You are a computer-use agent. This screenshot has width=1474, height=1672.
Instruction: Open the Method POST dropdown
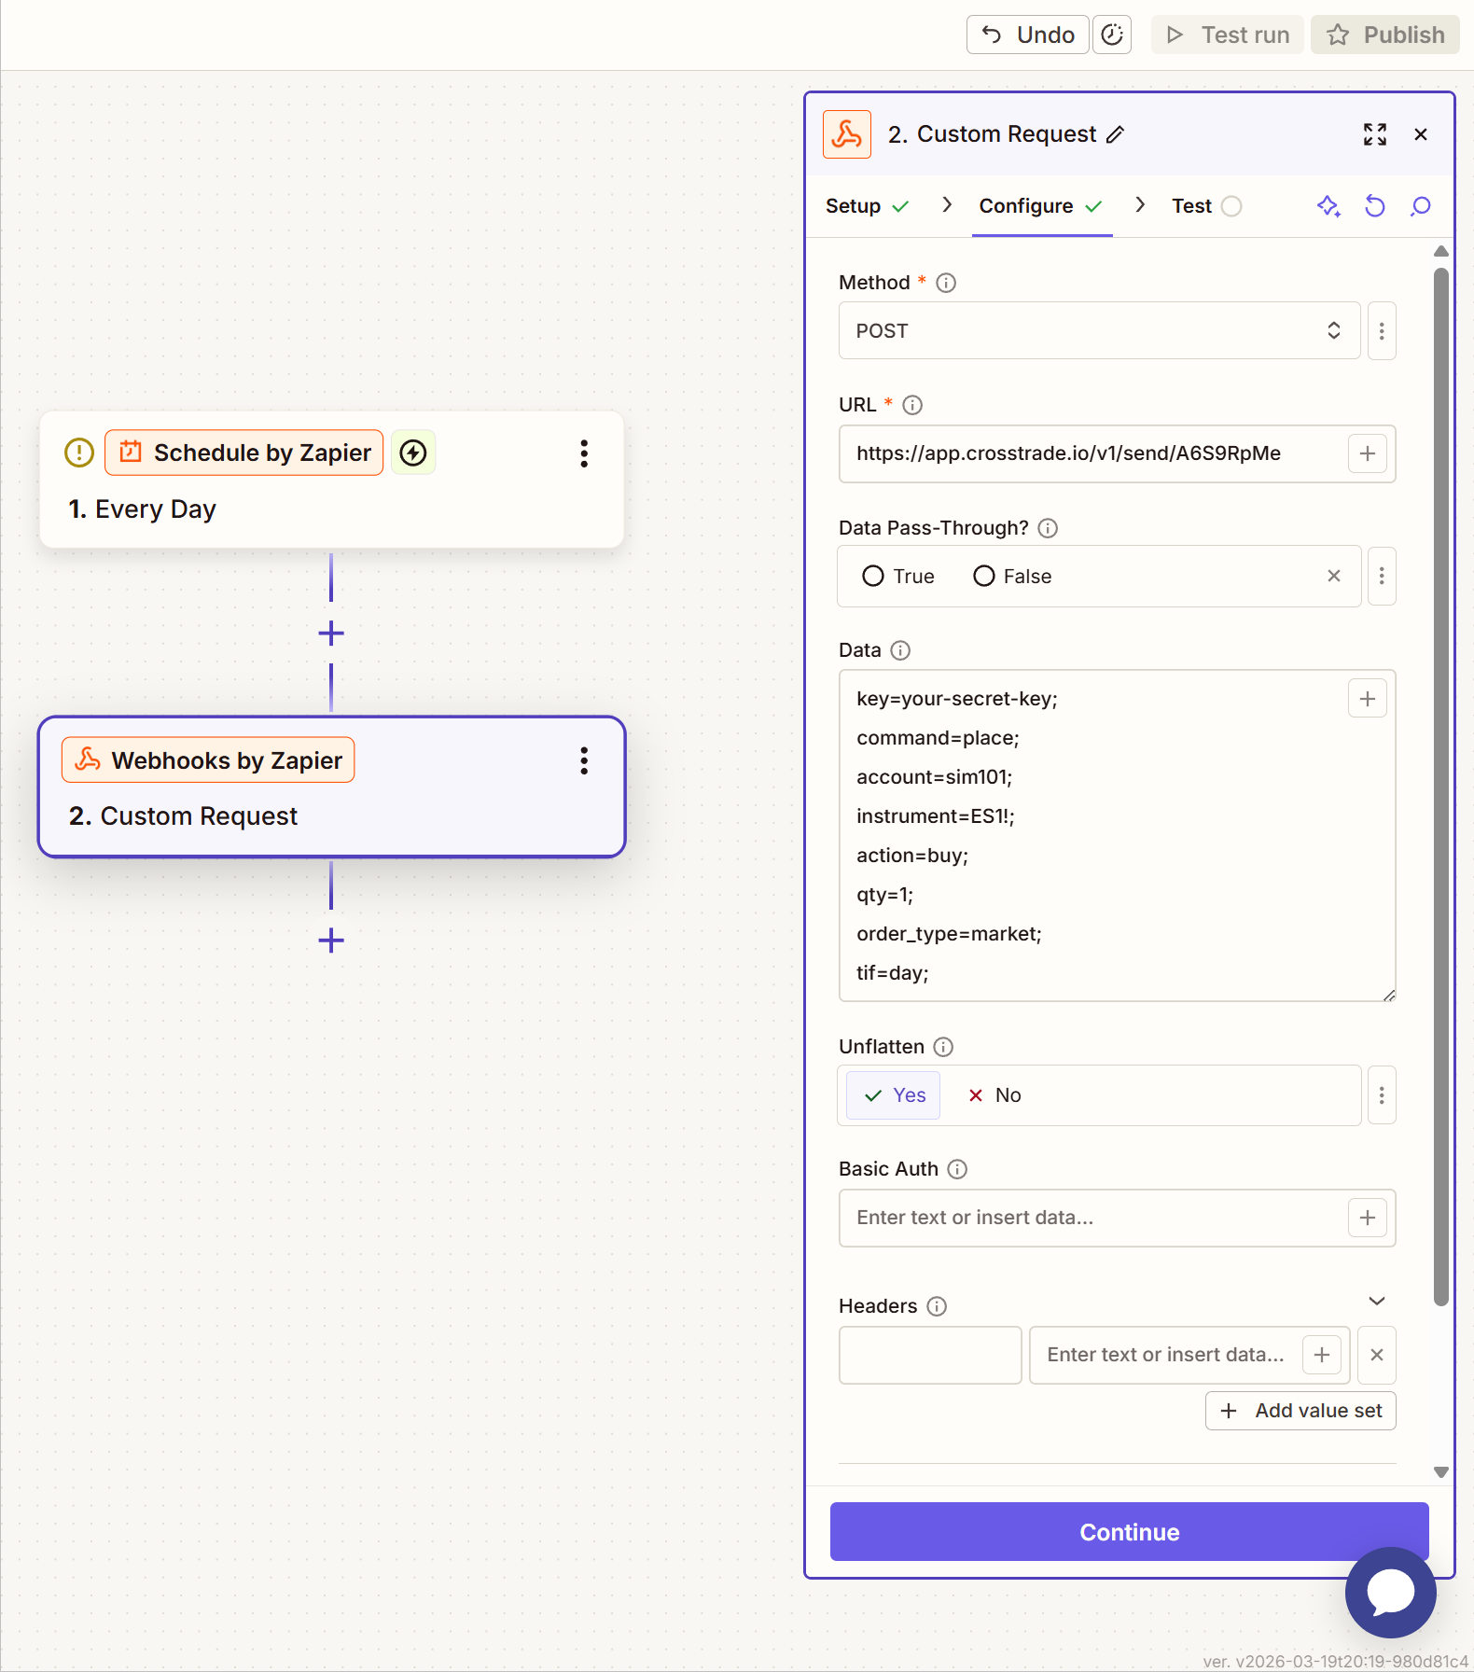click(1099, 330)
